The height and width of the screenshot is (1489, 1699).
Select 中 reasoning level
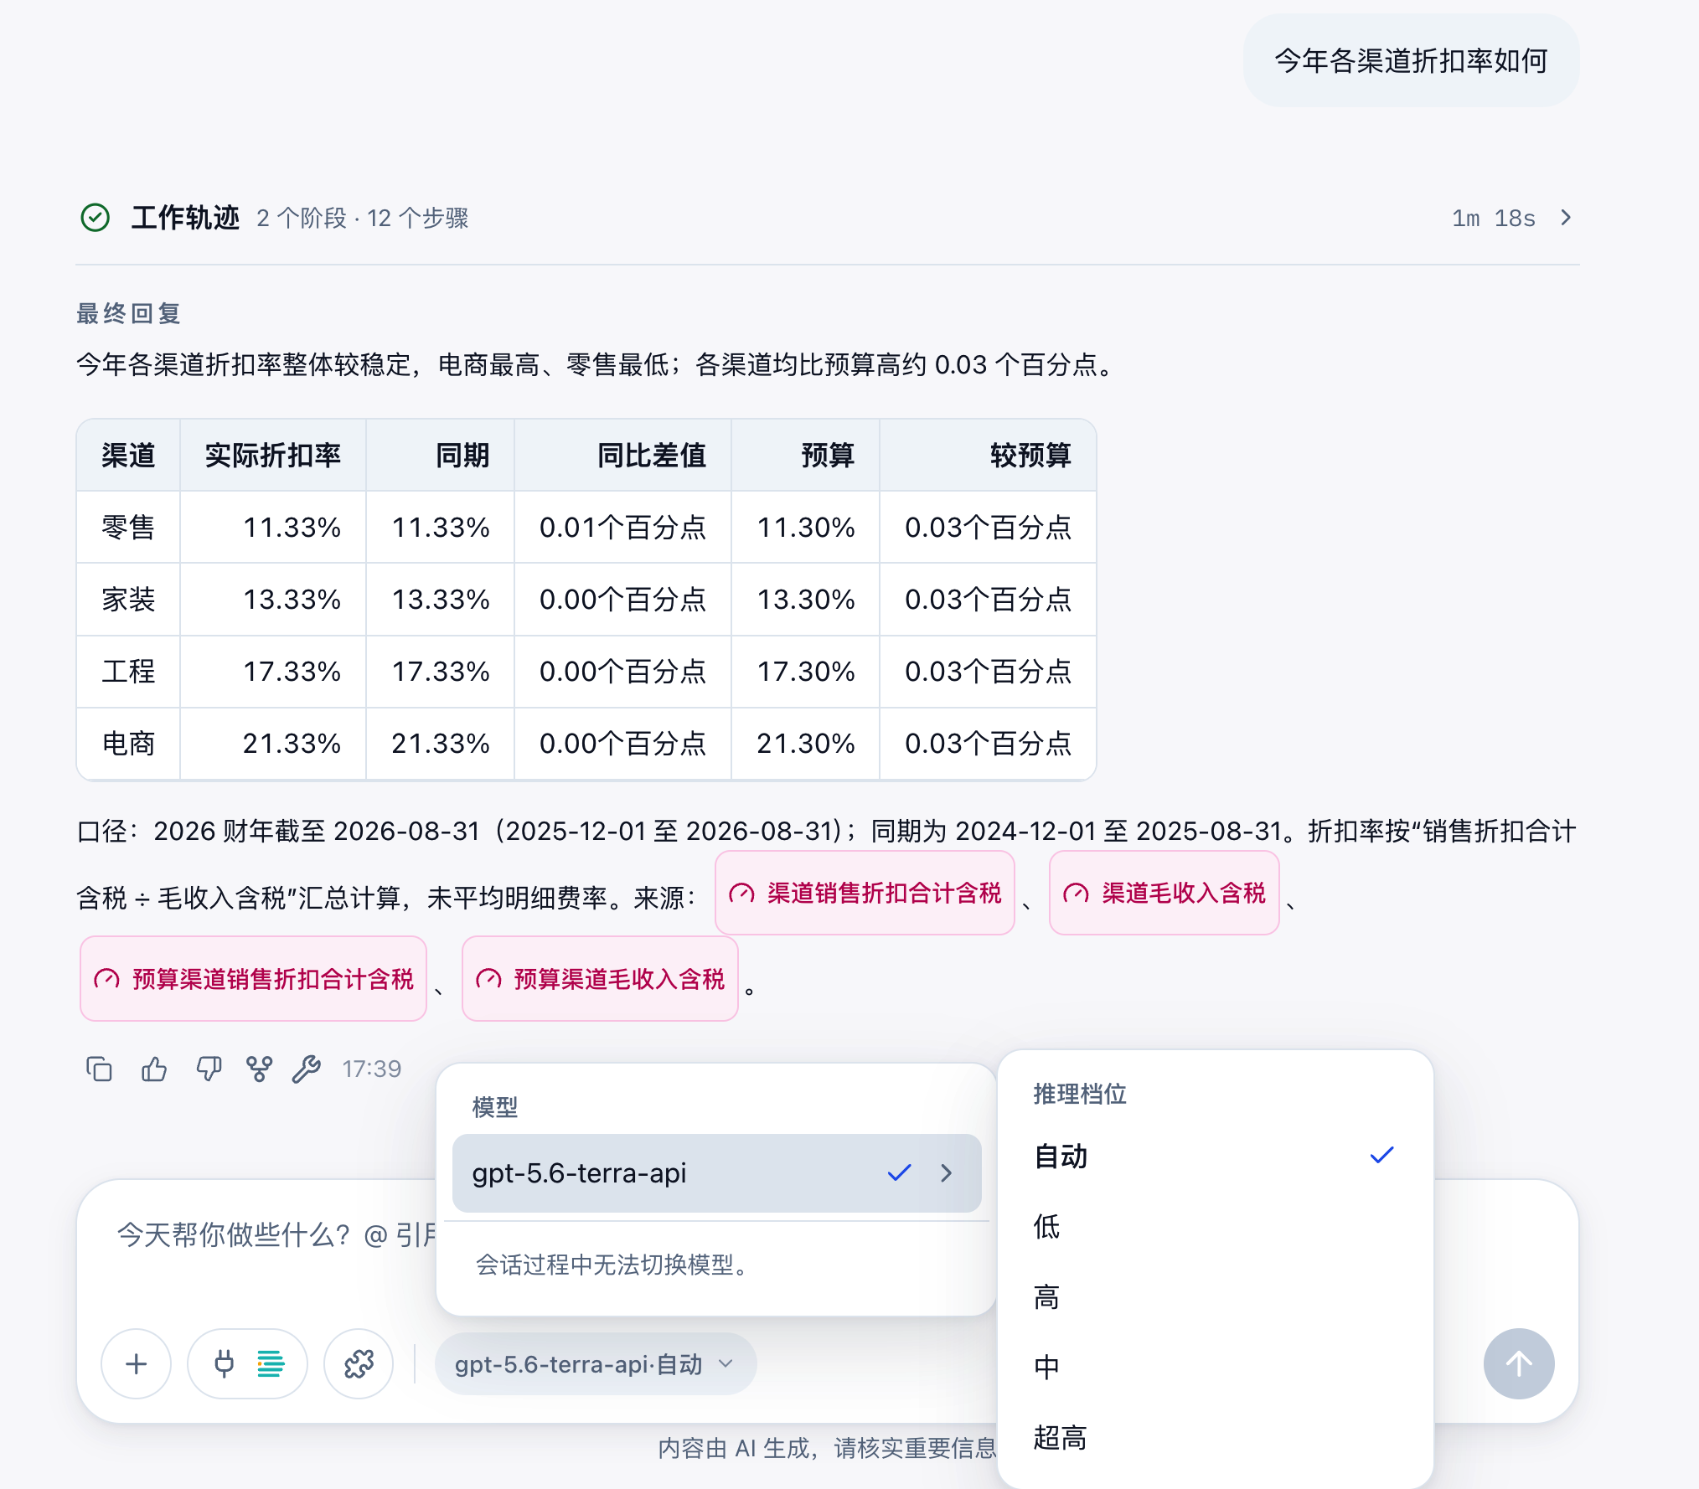click(1215, 1368)
